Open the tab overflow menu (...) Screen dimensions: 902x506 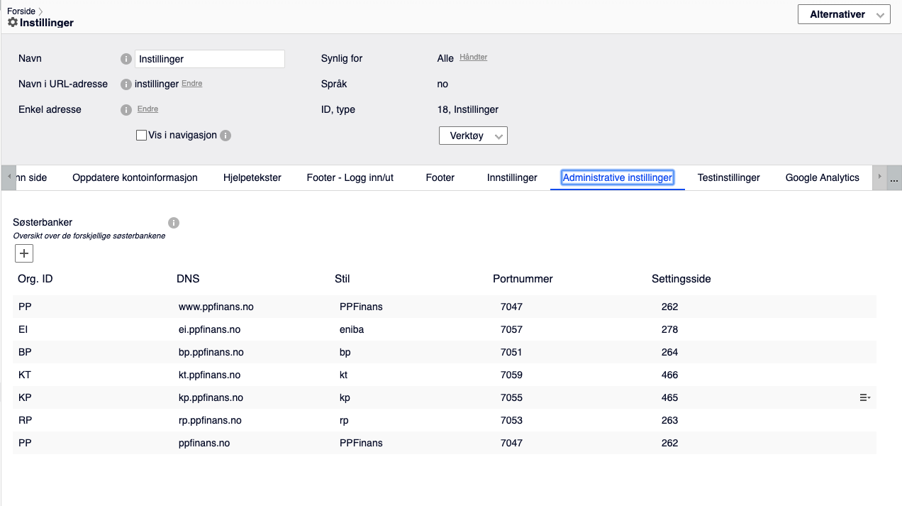tap(894, 178)
